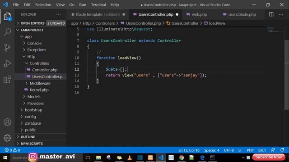Switch to the users.blade.php tab

242,14
